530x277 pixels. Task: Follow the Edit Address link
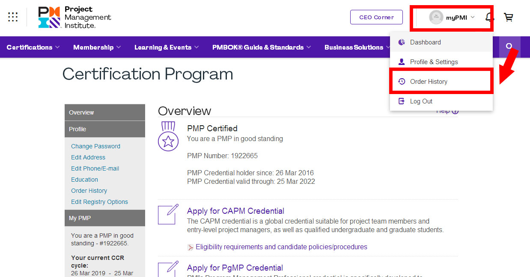pos(88,157)
